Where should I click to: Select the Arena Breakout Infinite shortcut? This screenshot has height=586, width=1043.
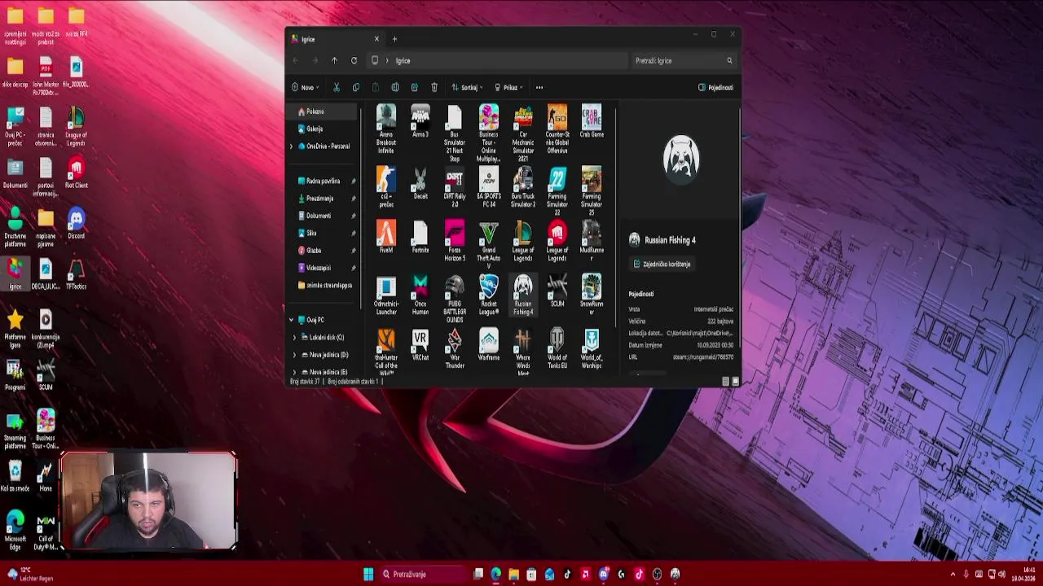[x=386, y=129]
